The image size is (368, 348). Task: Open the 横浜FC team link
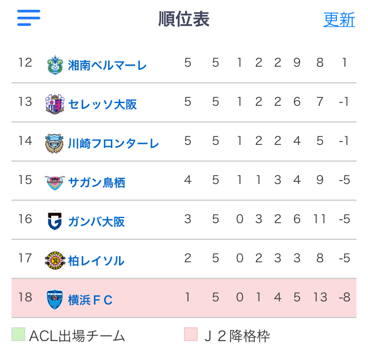point(90,300)
